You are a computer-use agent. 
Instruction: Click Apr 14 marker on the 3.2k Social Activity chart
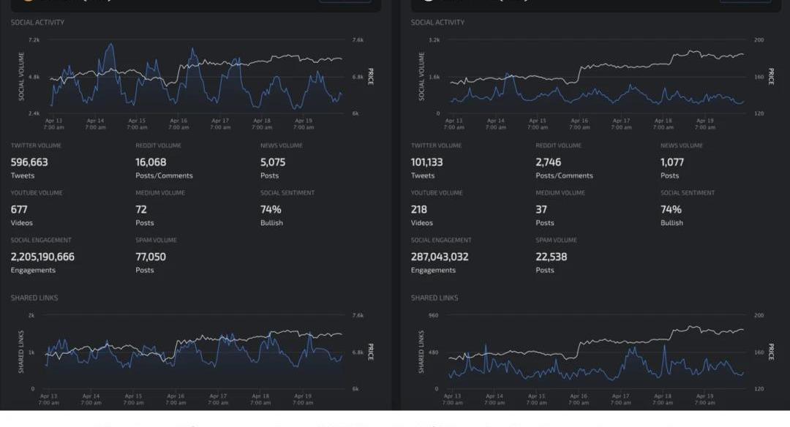pos(495,124)
